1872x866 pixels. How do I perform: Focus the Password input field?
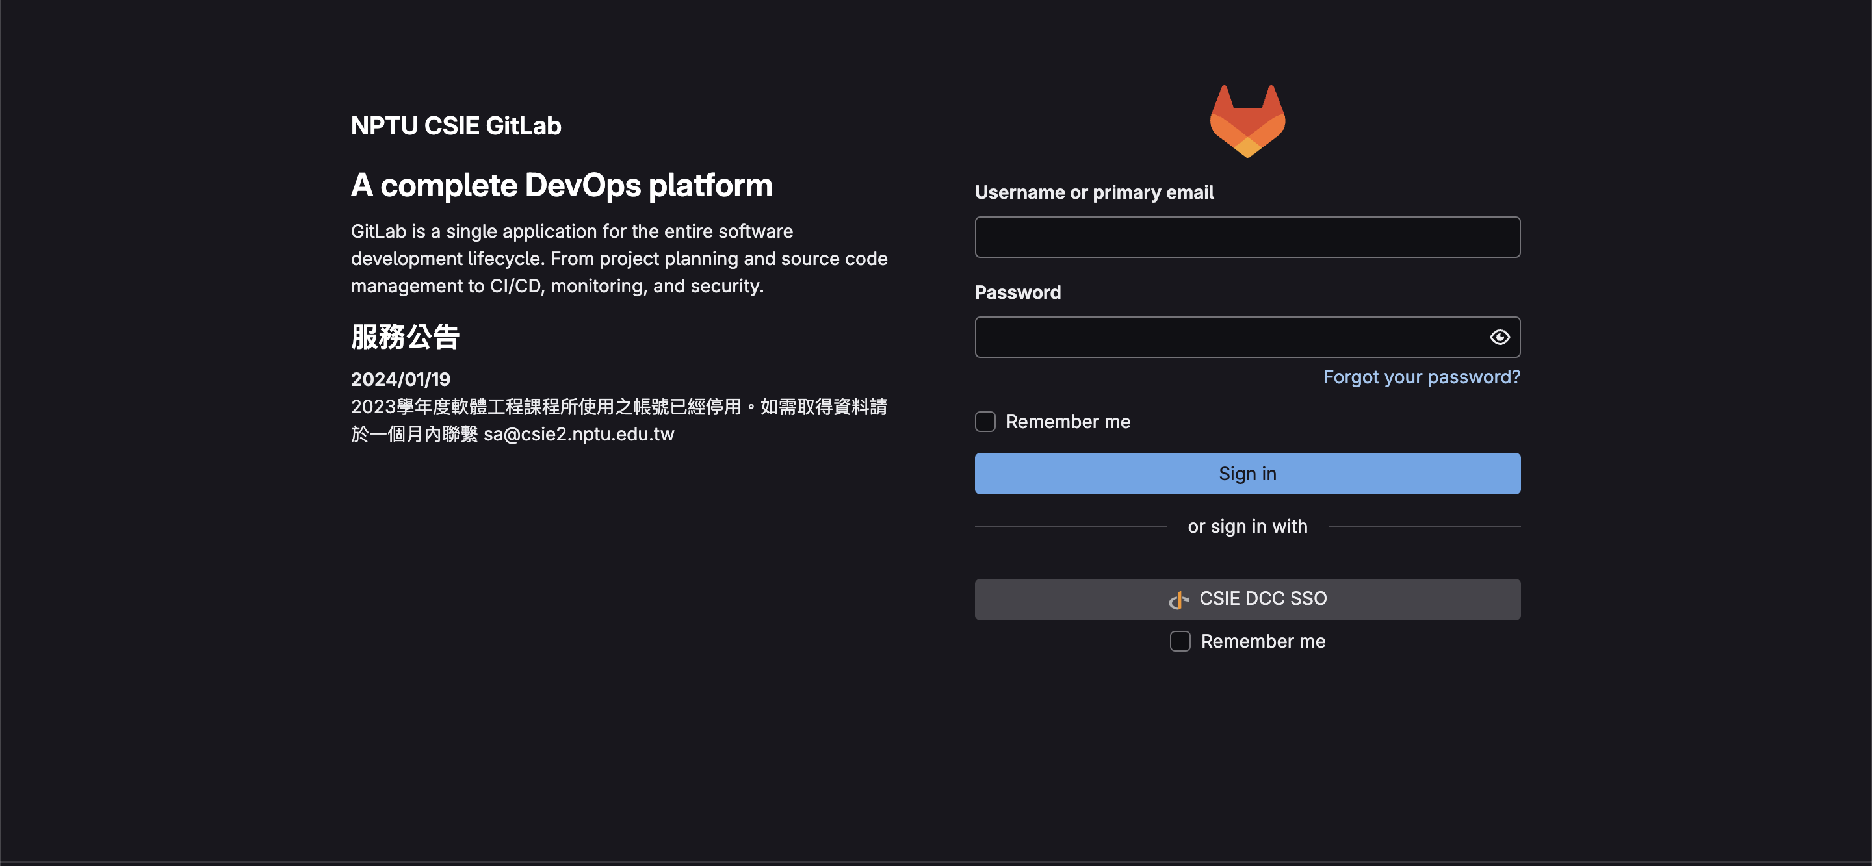pyautogui.click(x=1228, y=337)
